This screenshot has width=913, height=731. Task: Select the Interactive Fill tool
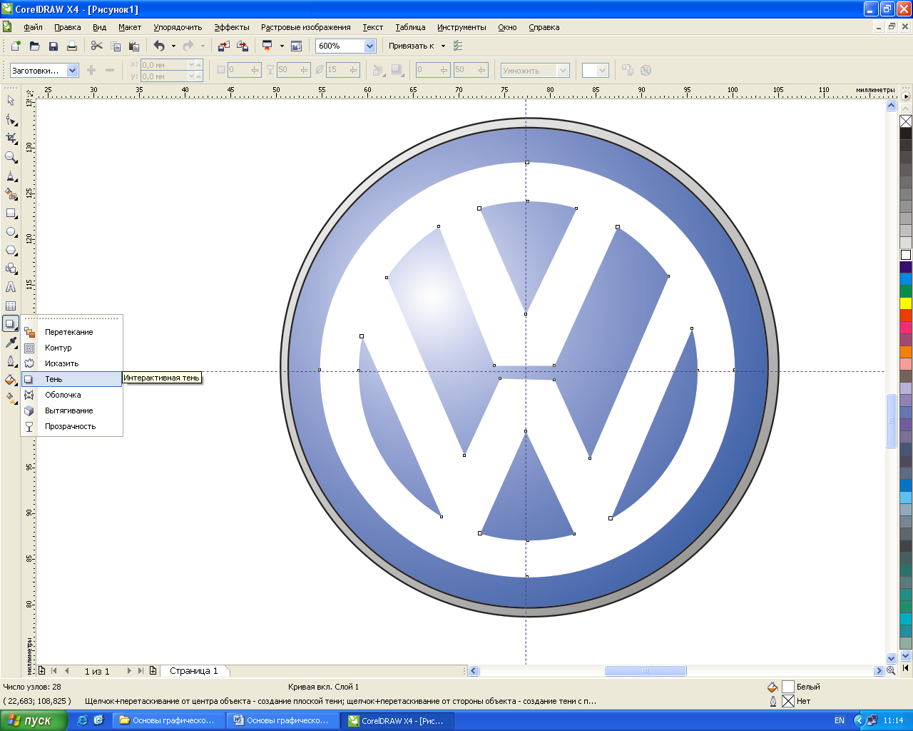point(11,398)
